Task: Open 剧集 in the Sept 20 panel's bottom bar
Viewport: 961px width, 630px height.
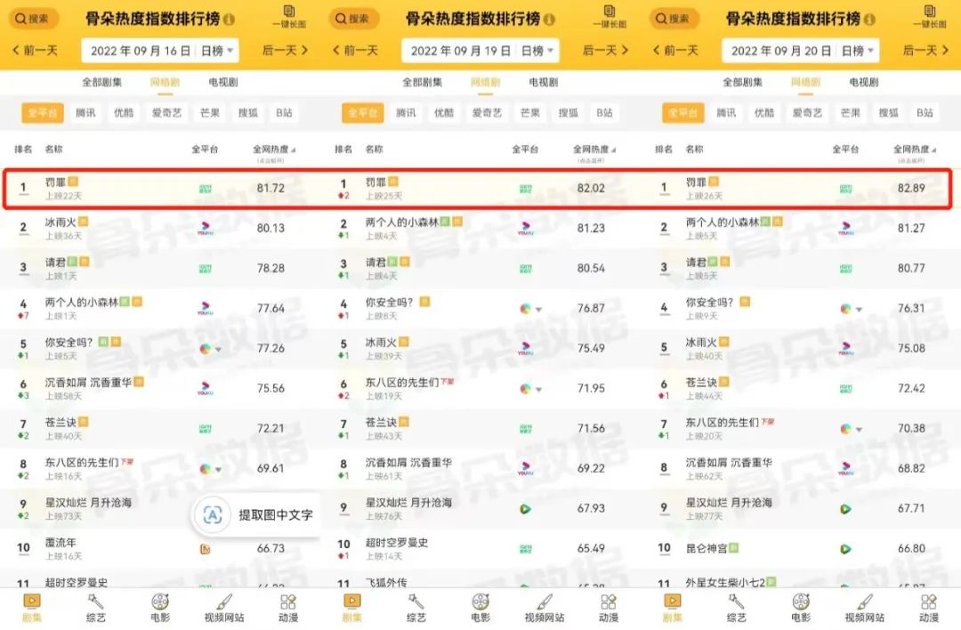Action: pyautogui.click(x=673, y=608)
